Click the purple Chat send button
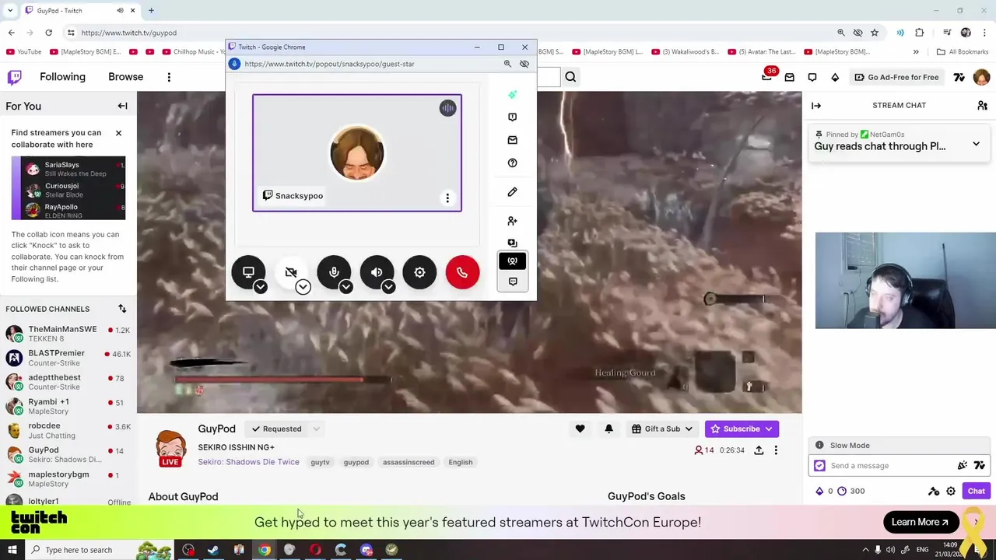 [x=976, y=491]
